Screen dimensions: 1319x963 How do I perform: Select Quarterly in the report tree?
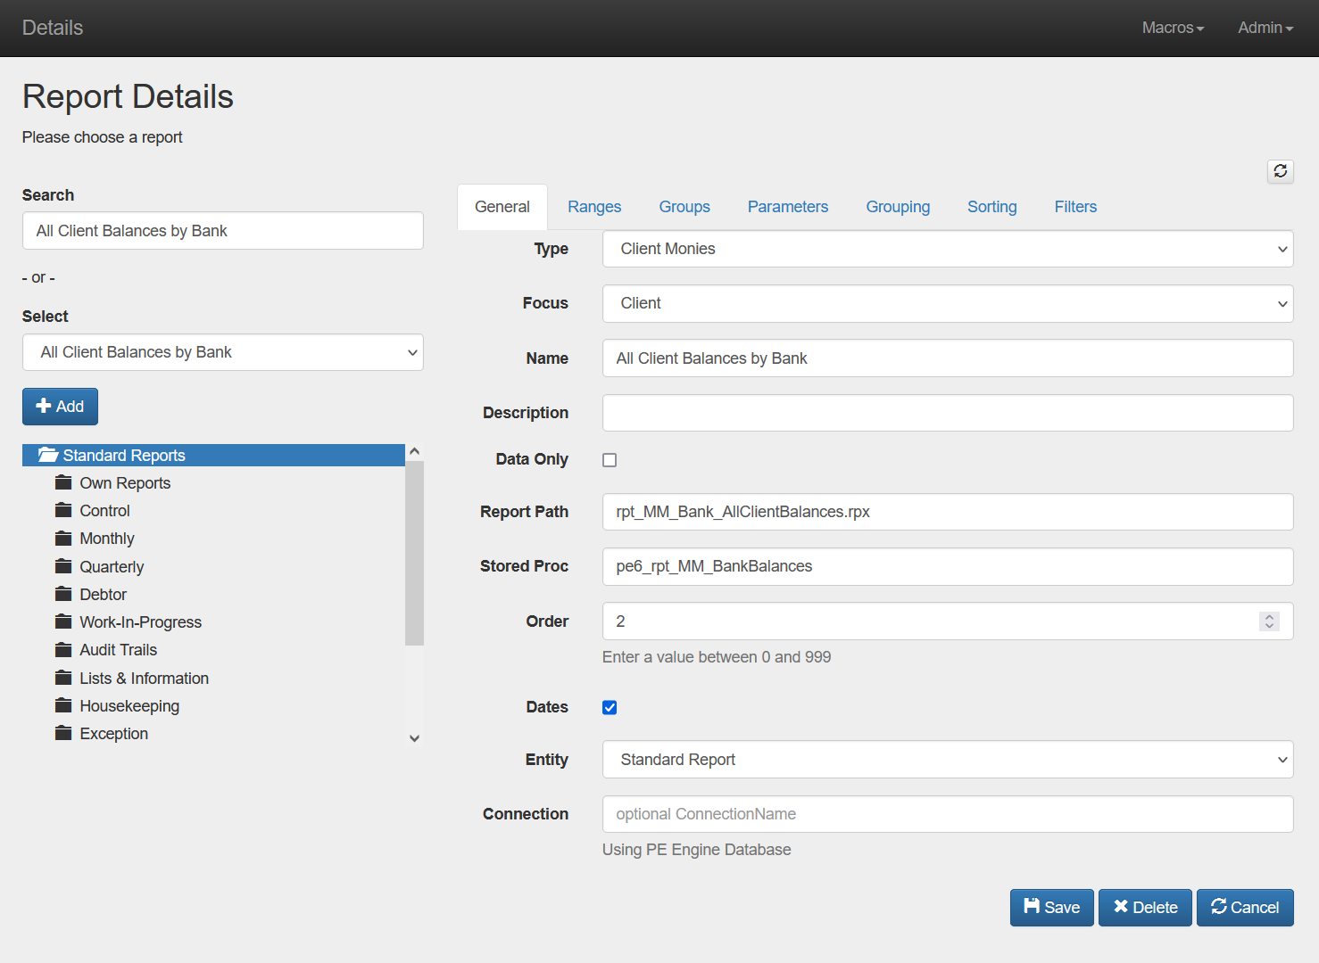pos(112,567)
